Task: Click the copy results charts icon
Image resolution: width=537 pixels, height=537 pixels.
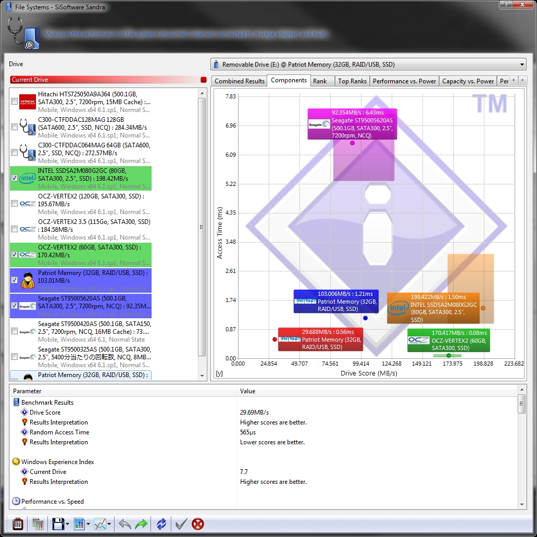Action: pyautogui.click(x=38, y=523)
